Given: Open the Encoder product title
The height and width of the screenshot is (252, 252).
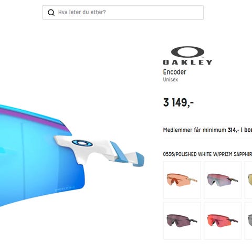Looking at the screenshot, I should pos(174,72).
